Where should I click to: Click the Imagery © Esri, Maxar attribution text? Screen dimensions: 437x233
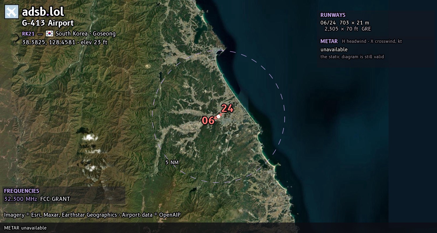[x=61, y=215]
